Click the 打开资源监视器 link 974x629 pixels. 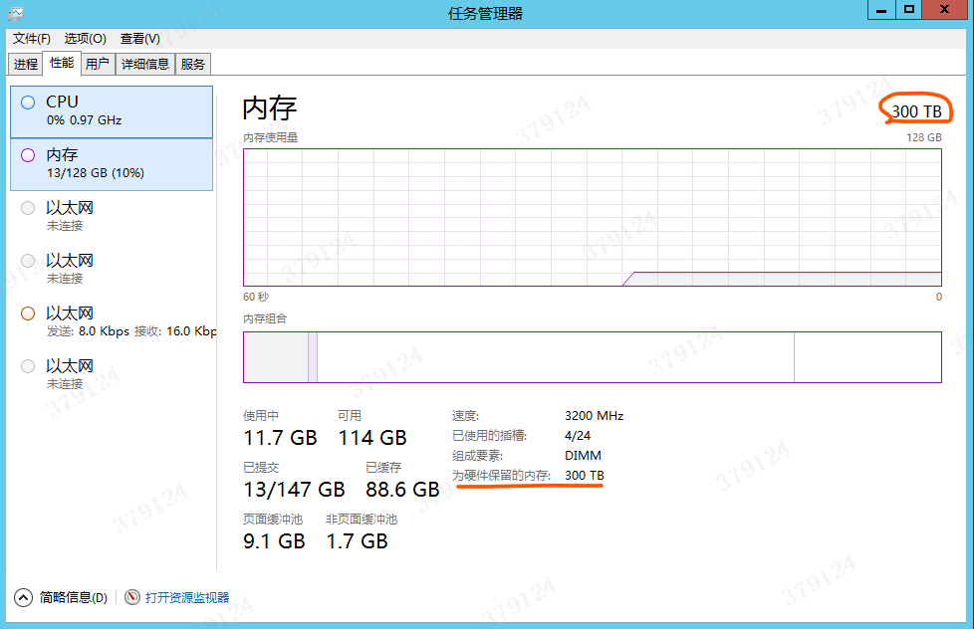point(187,597)
